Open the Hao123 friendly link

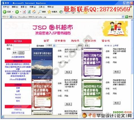pos(18,95)
